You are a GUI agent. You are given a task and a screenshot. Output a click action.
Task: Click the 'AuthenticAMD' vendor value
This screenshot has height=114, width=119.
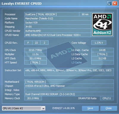click(x=57, y=31)
